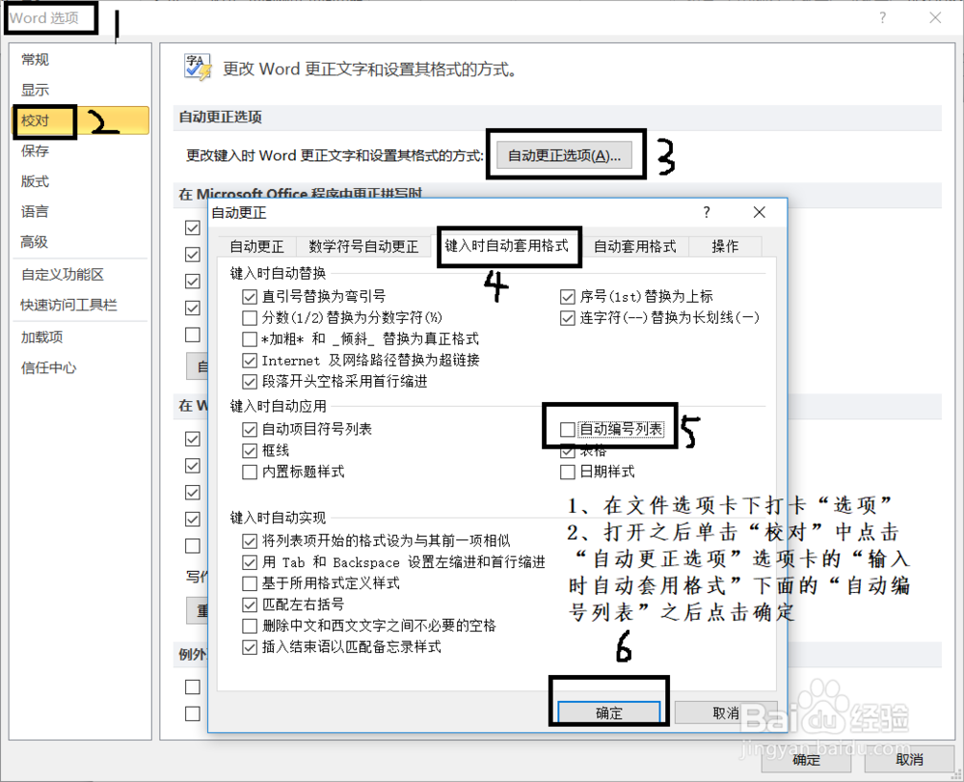
Task: Select 版式 in the options sidebar
Action: (81, 181)
